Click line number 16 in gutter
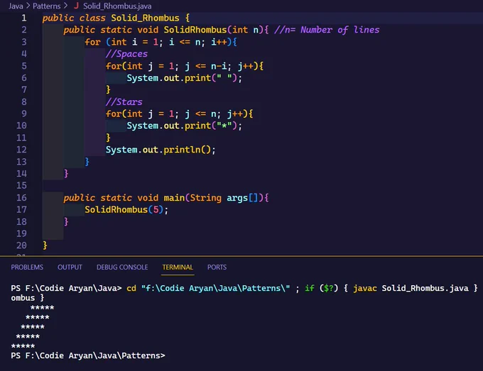Image resolution: width=483 pixels, height=371 pixels. coord(21,197)
